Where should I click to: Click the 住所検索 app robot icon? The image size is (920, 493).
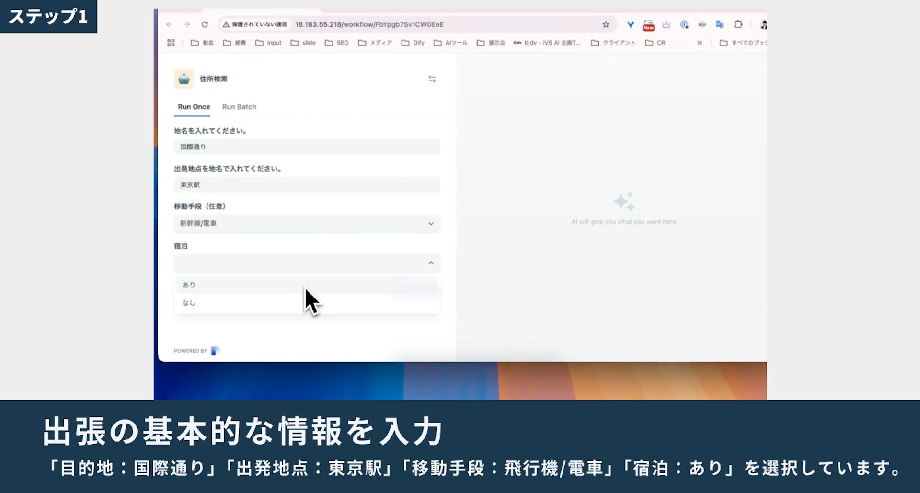coord(184,79)
